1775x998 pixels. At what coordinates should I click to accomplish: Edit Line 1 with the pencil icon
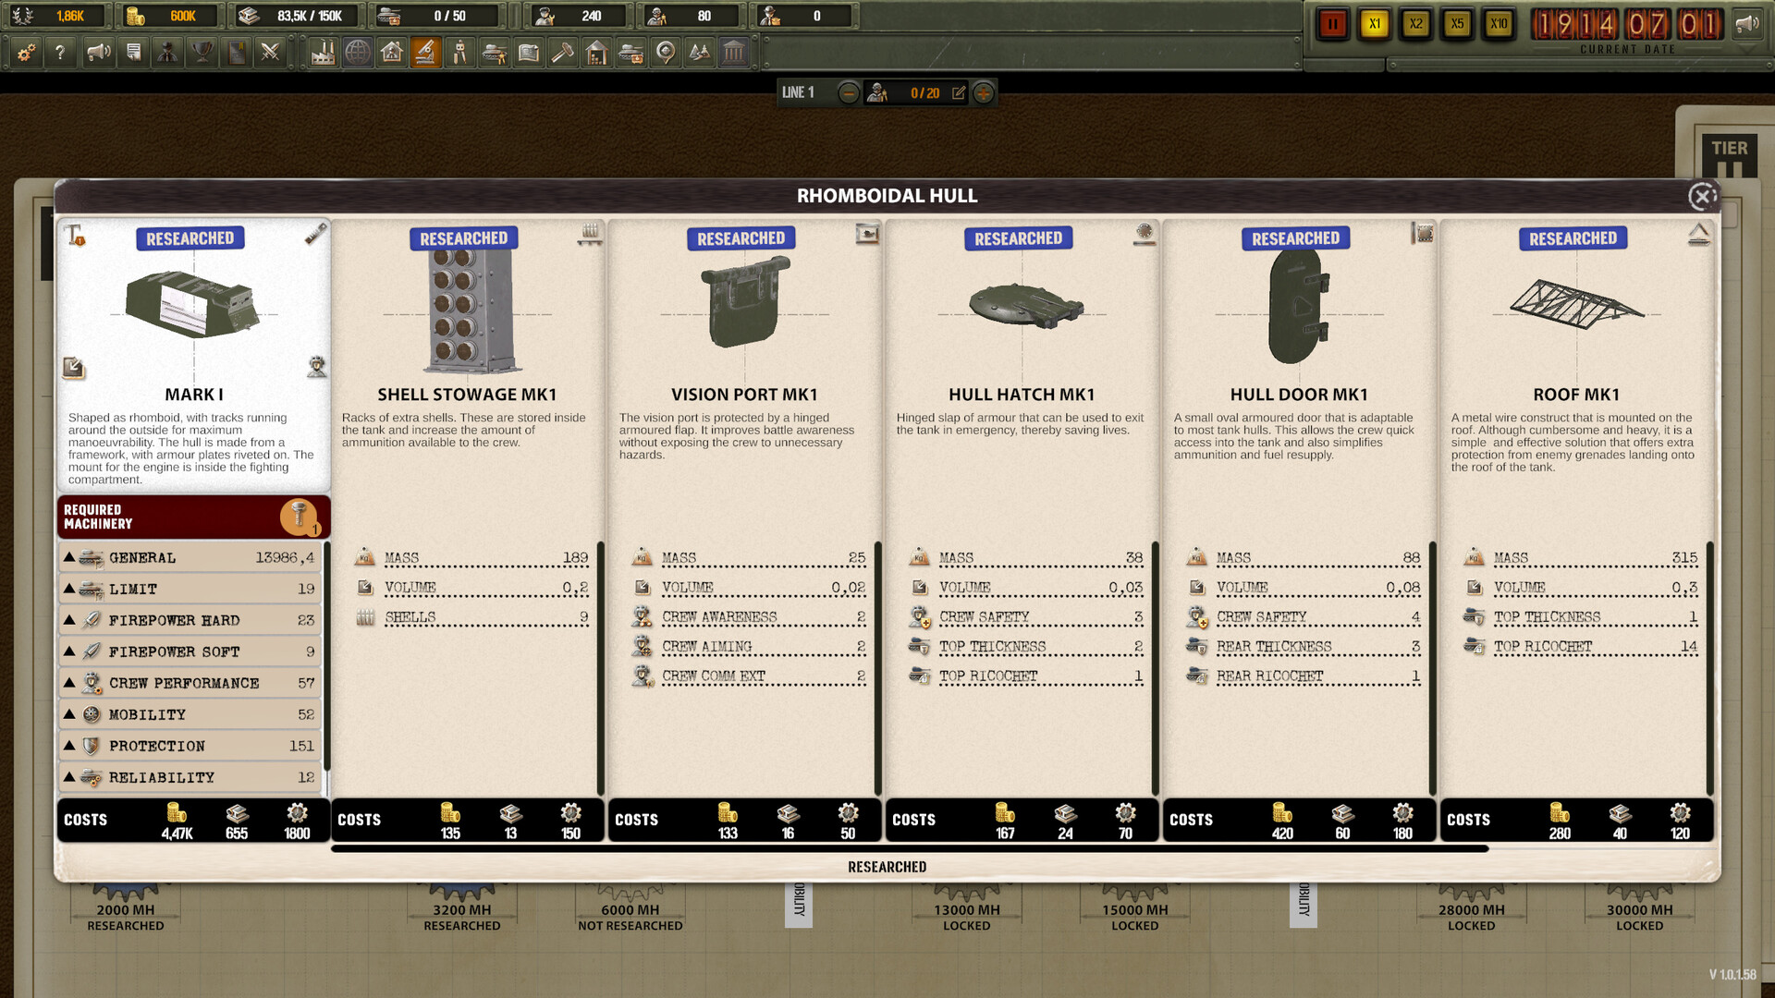pos(959,92)
